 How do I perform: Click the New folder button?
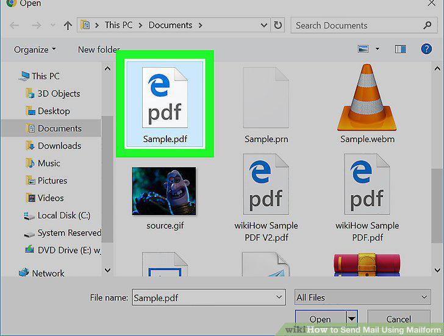(99, 49)
